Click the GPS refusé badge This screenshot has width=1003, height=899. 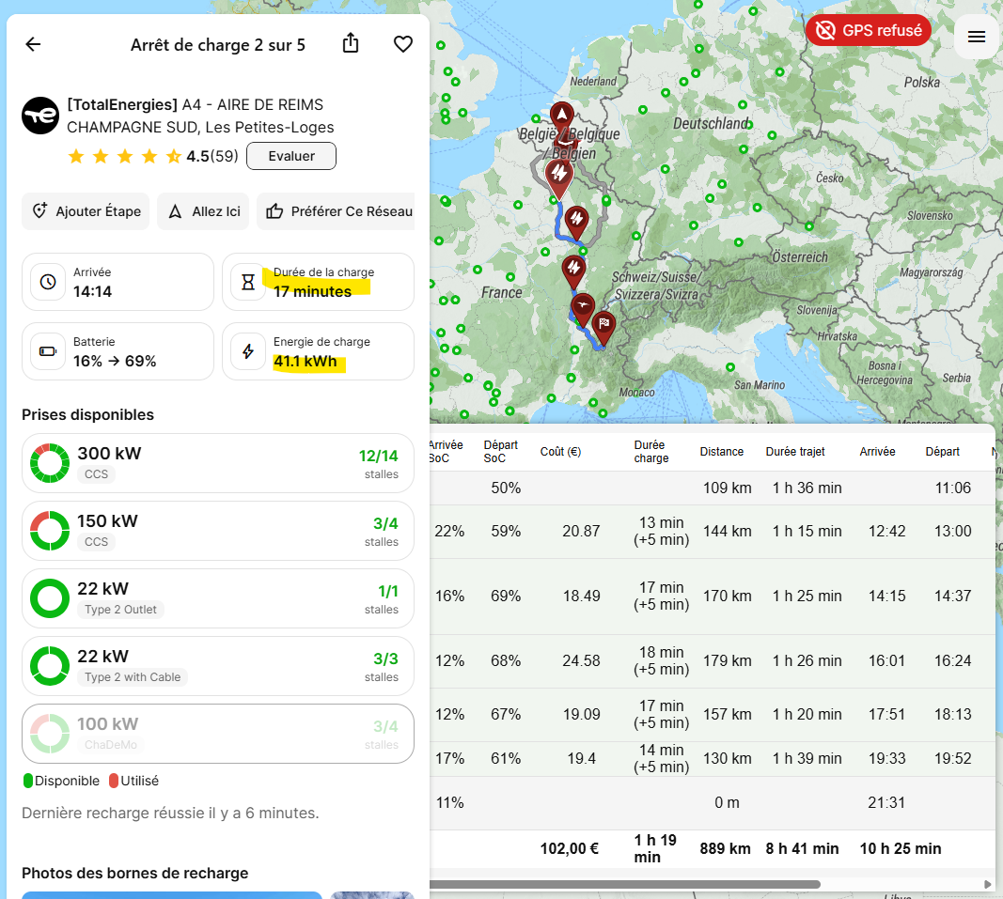point(869,30)
